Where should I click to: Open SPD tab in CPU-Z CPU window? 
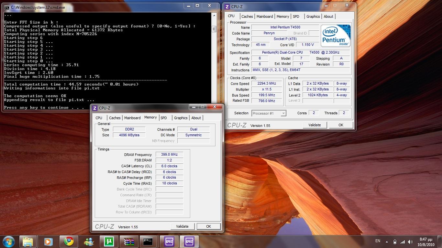click(296, 16)
